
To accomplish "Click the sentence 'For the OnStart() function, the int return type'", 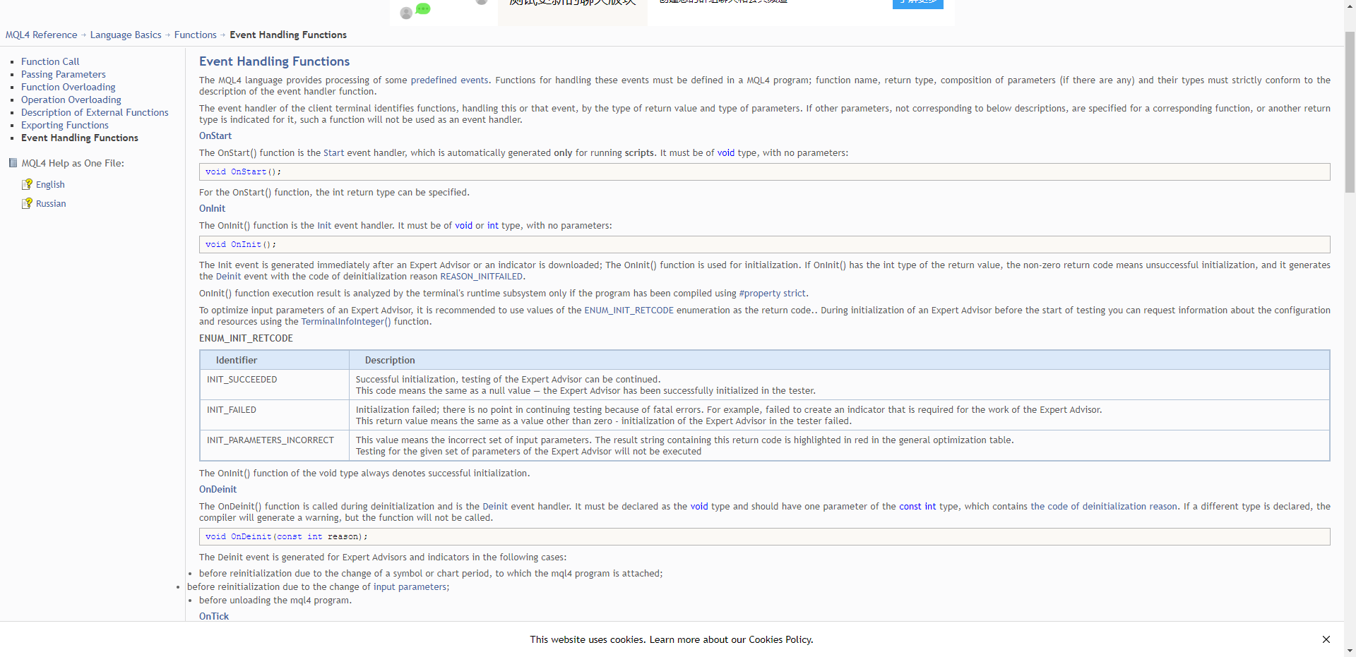I will pos(334,192).
